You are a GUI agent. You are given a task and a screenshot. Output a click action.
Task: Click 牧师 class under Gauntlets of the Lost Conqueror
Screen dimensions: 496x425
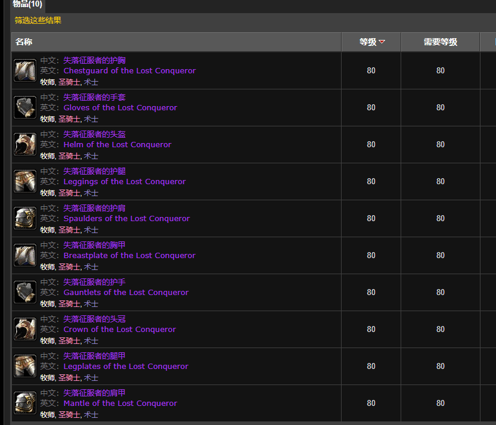pos(48,304)
